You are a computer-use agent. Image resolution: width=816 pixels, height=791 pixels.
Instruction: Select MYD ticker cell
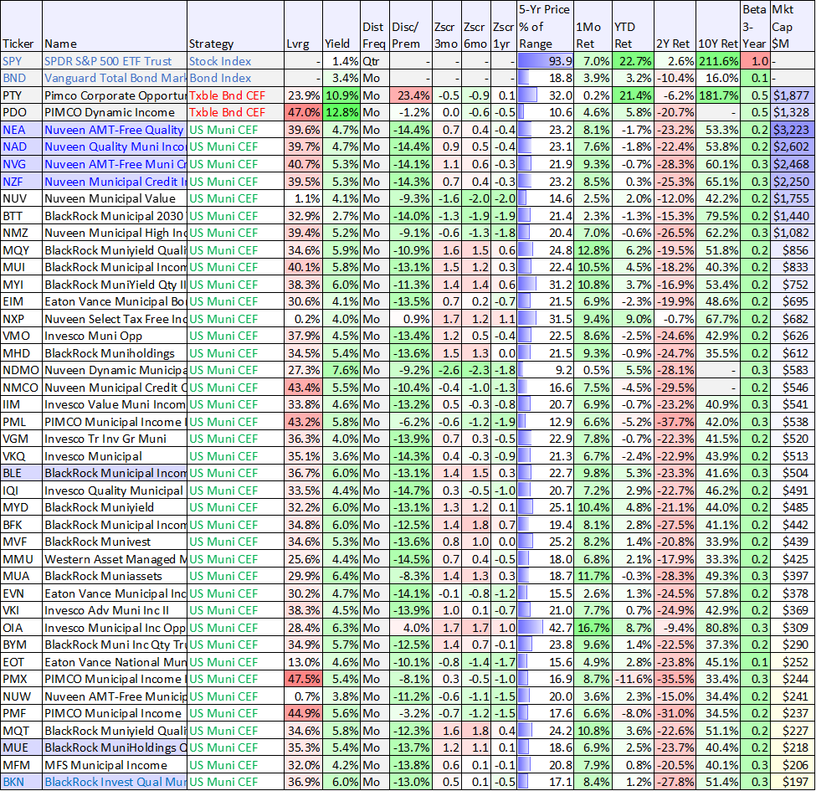21,508
